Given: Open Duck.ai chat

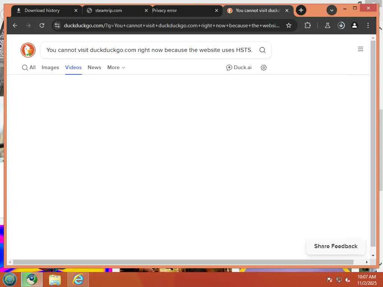Looking at the screenshot, I should click(x=239, y=68).
